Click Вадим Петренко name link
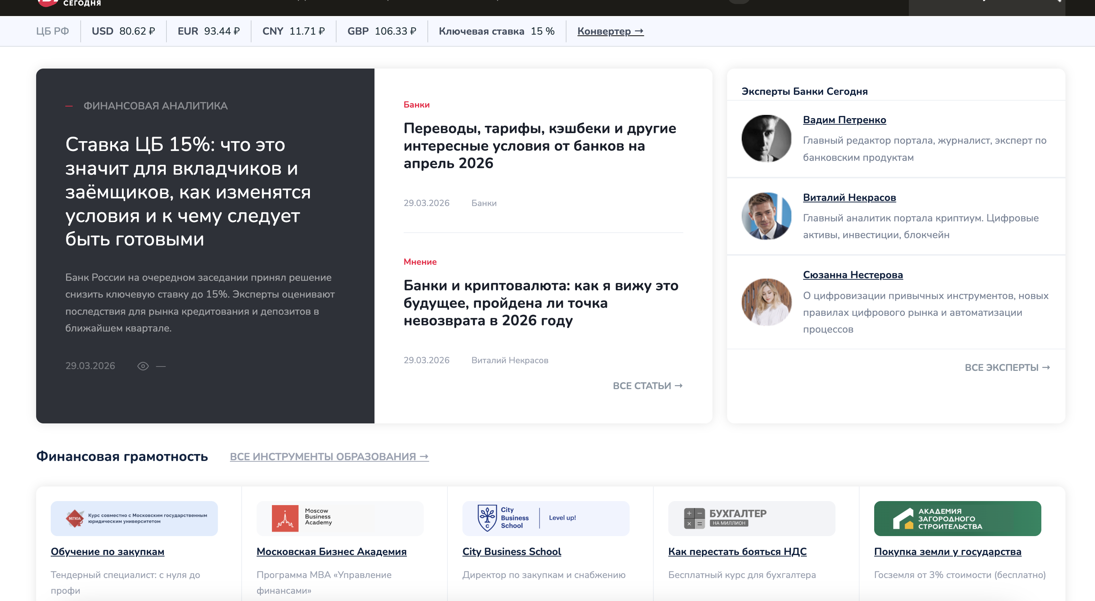The image size is (1095, 601). 844,120
